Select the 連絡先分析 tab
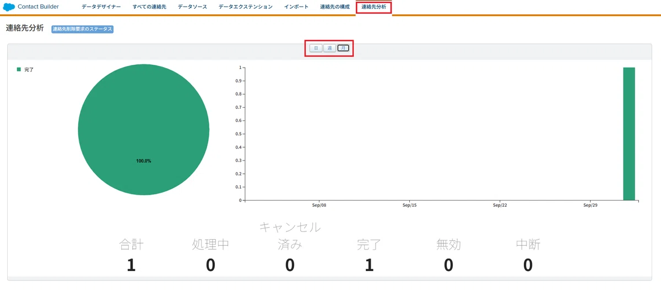The image size is (661, 293). coord(373,7)
